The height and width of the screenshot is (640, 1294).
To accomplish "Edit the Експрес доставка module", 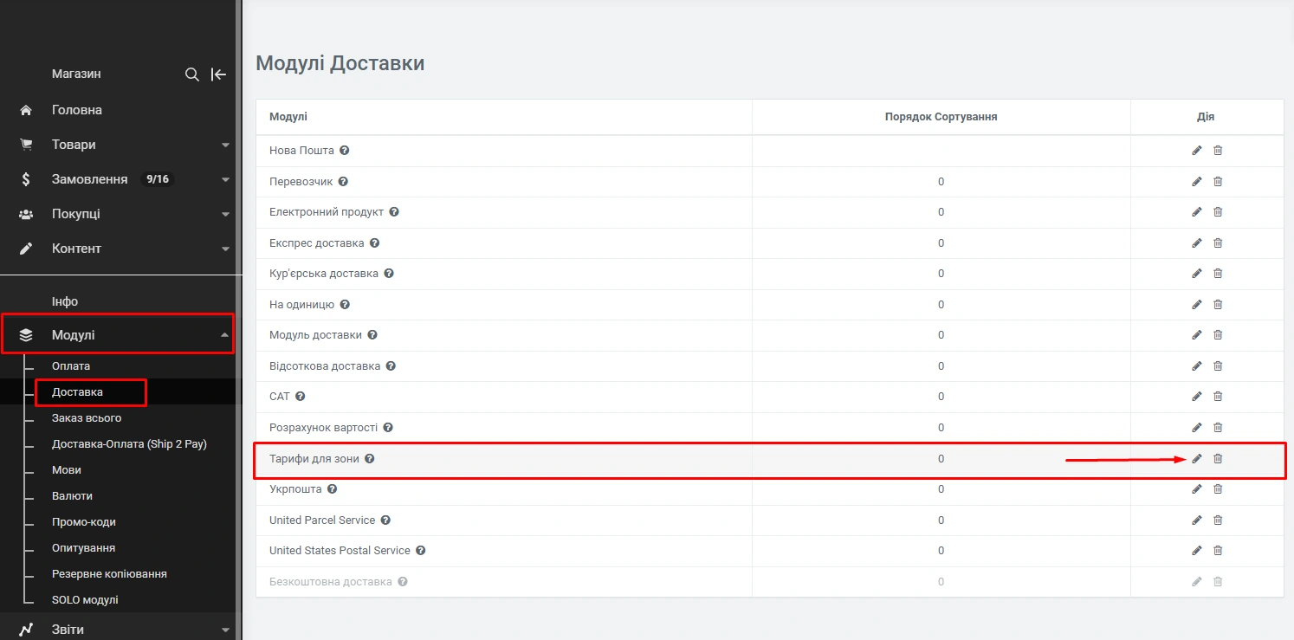I will pyautogui.click(x=1197, y=242).
